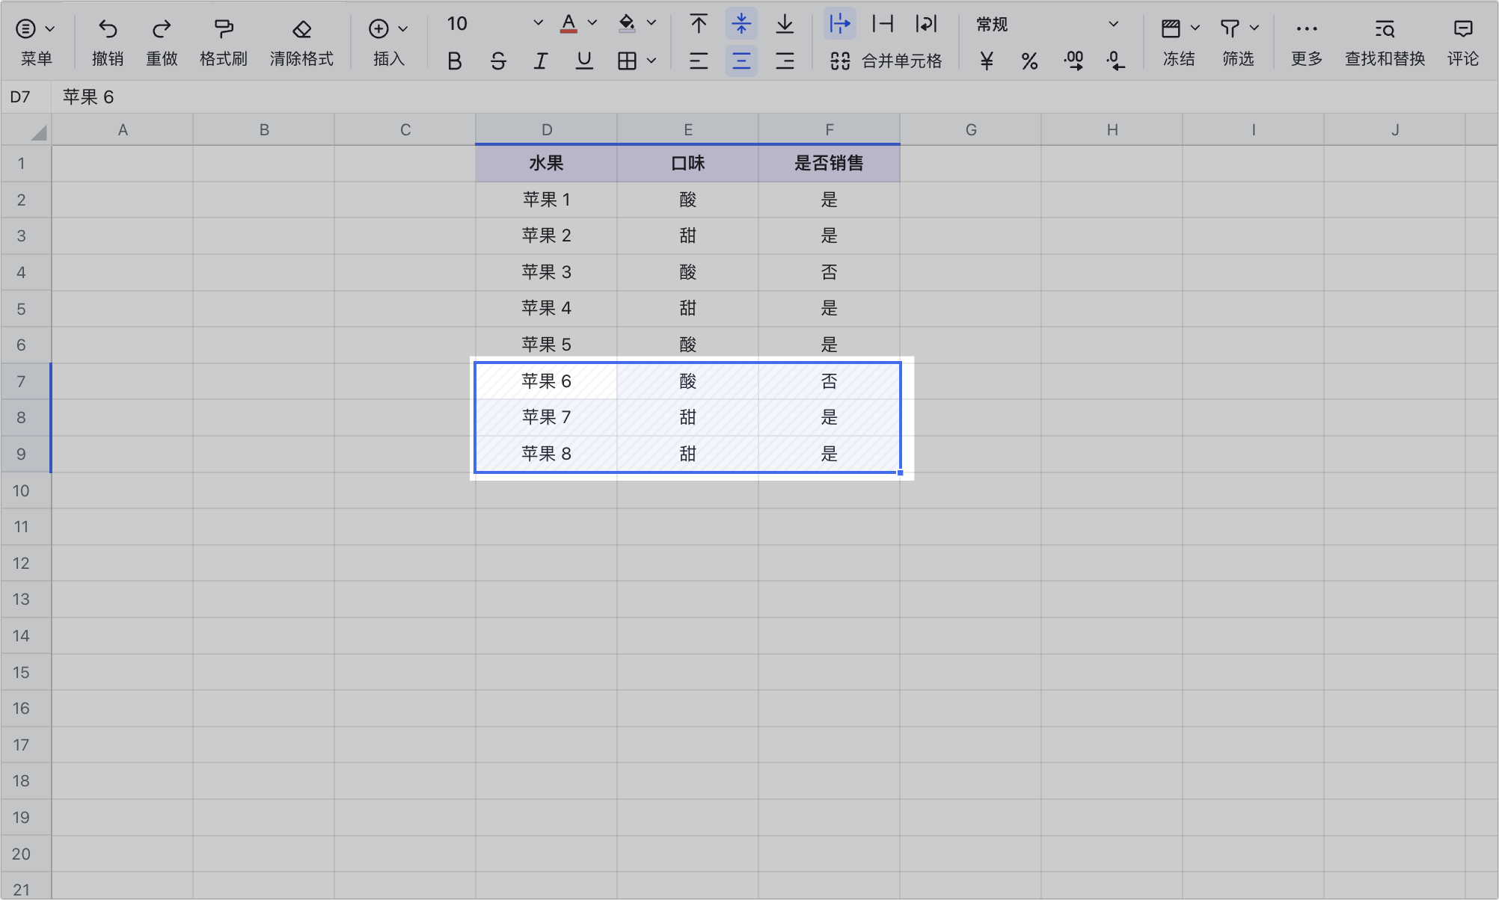Toggle bold formatting

pyautogui.click(x=454, y=61)
